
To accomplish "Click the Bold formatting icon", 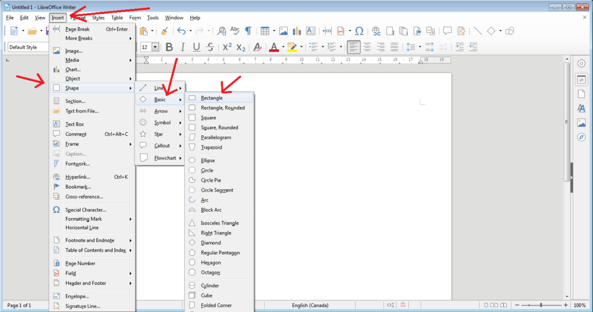I will coord(169,47).
